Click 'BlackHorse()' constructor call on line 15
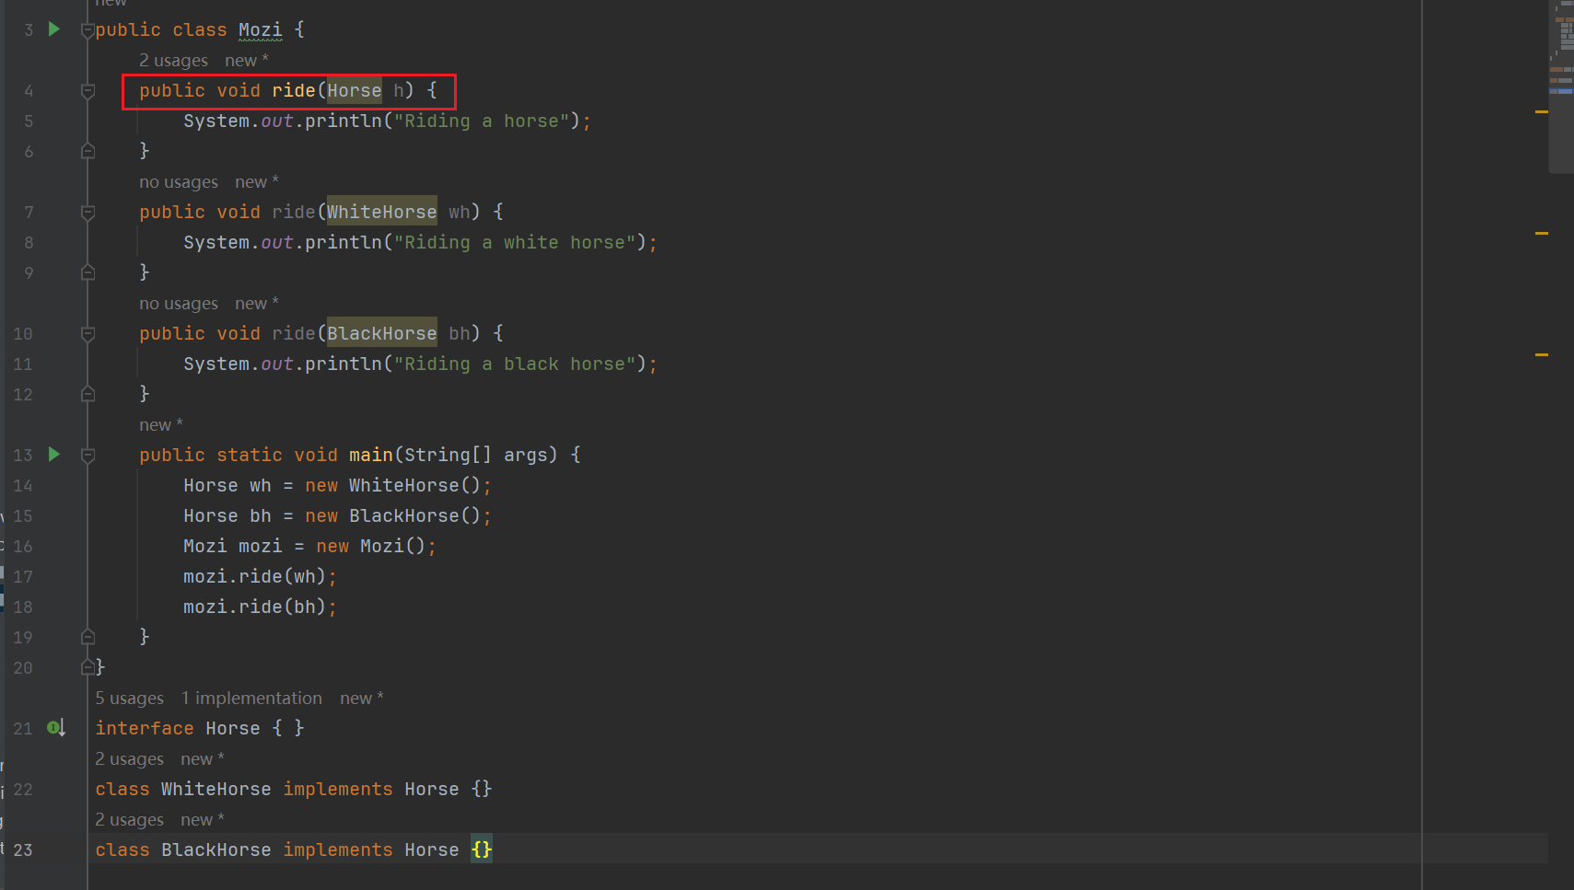 [x=415, y=516]
